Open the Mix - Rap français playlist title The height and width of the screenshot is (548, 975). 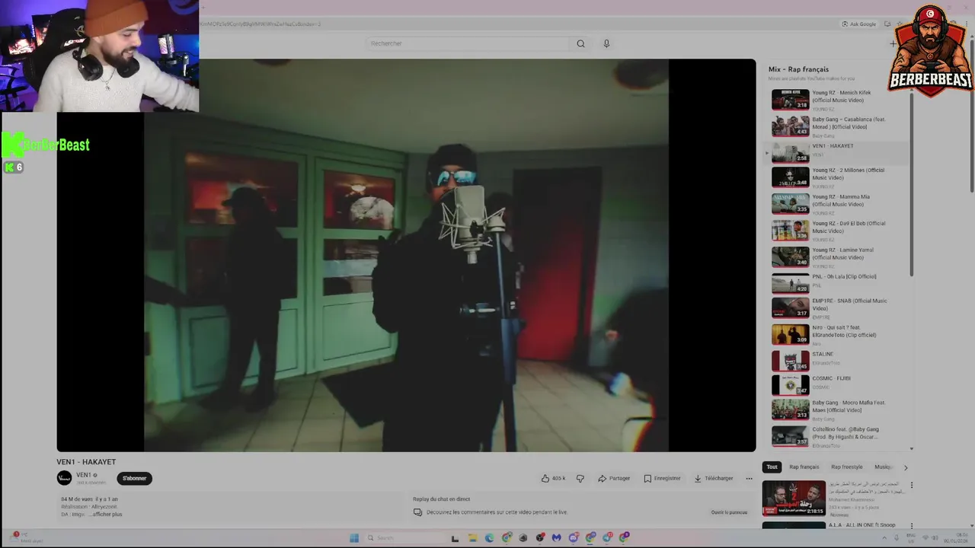[798, 69]
